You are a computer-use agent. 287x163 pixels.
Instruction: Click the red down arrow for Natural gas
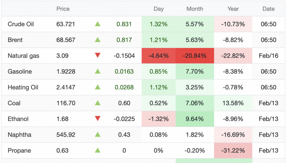click(98, 56)
